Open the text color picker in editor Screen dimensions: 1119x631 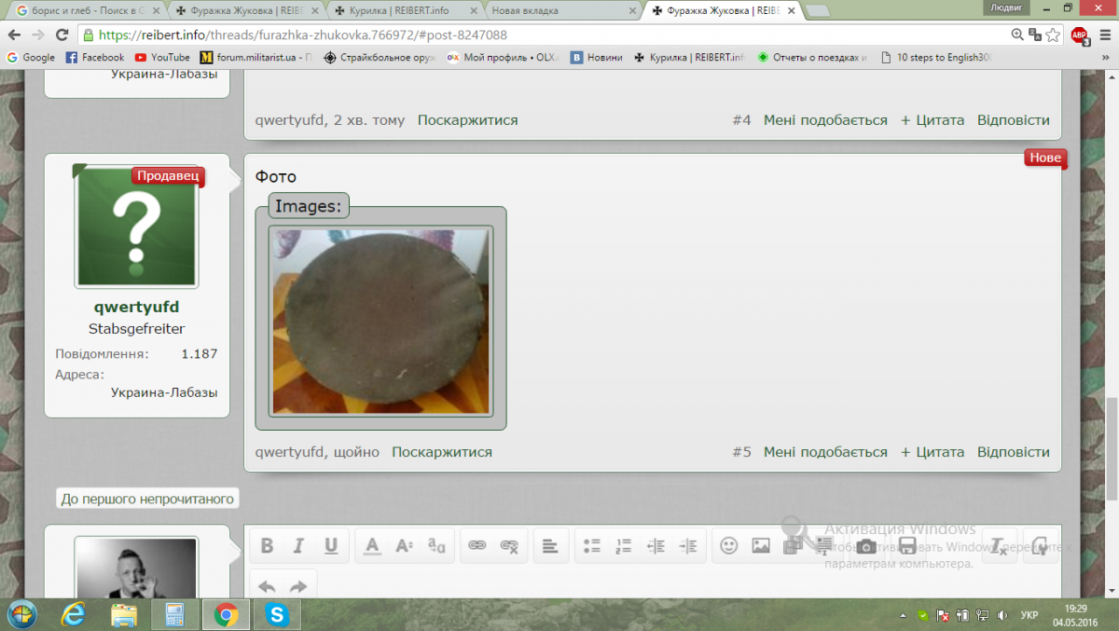pos(372,546)
